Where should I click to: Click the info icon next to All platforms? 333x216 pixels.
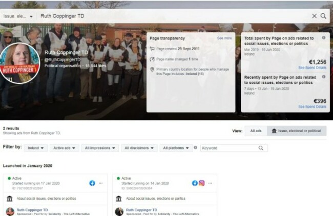(x=195, y=147)
